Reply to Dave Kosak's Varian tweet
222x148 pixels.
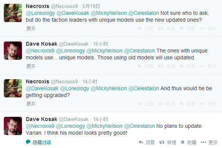click(x=146, y=142)
